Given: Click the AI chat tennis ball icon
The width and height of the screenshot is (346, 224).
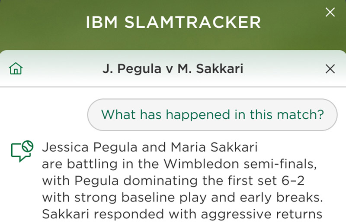Looking at the screenshot, I should pyautogui.click(x=22, y=151).
